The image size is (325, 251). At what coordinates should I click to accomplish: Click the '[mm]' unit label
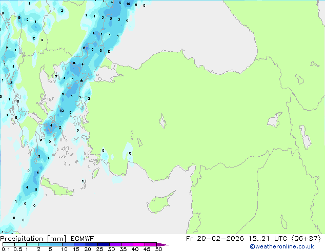pyautogui.click(x=57, y=239)
